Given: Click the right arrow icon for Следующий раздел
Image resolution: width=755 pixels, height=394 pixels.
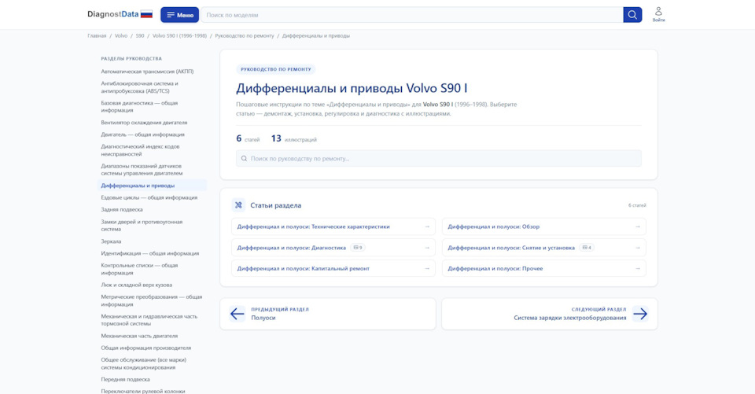Looking at the screenshot, I should [640, 314].
